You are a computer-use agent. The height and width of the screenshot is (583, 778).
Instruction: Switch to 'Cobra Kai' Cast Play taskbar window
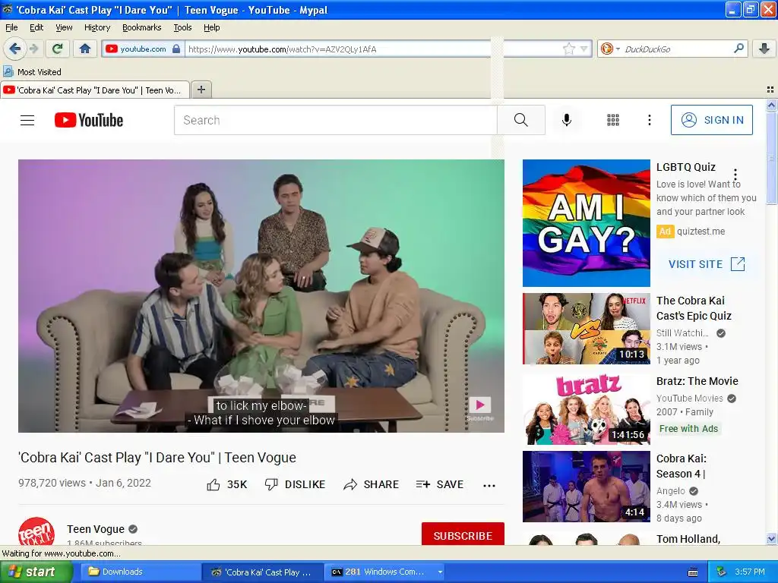click(263, 572)
